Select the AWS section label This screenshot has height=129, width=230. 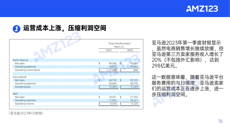[15, 94]
